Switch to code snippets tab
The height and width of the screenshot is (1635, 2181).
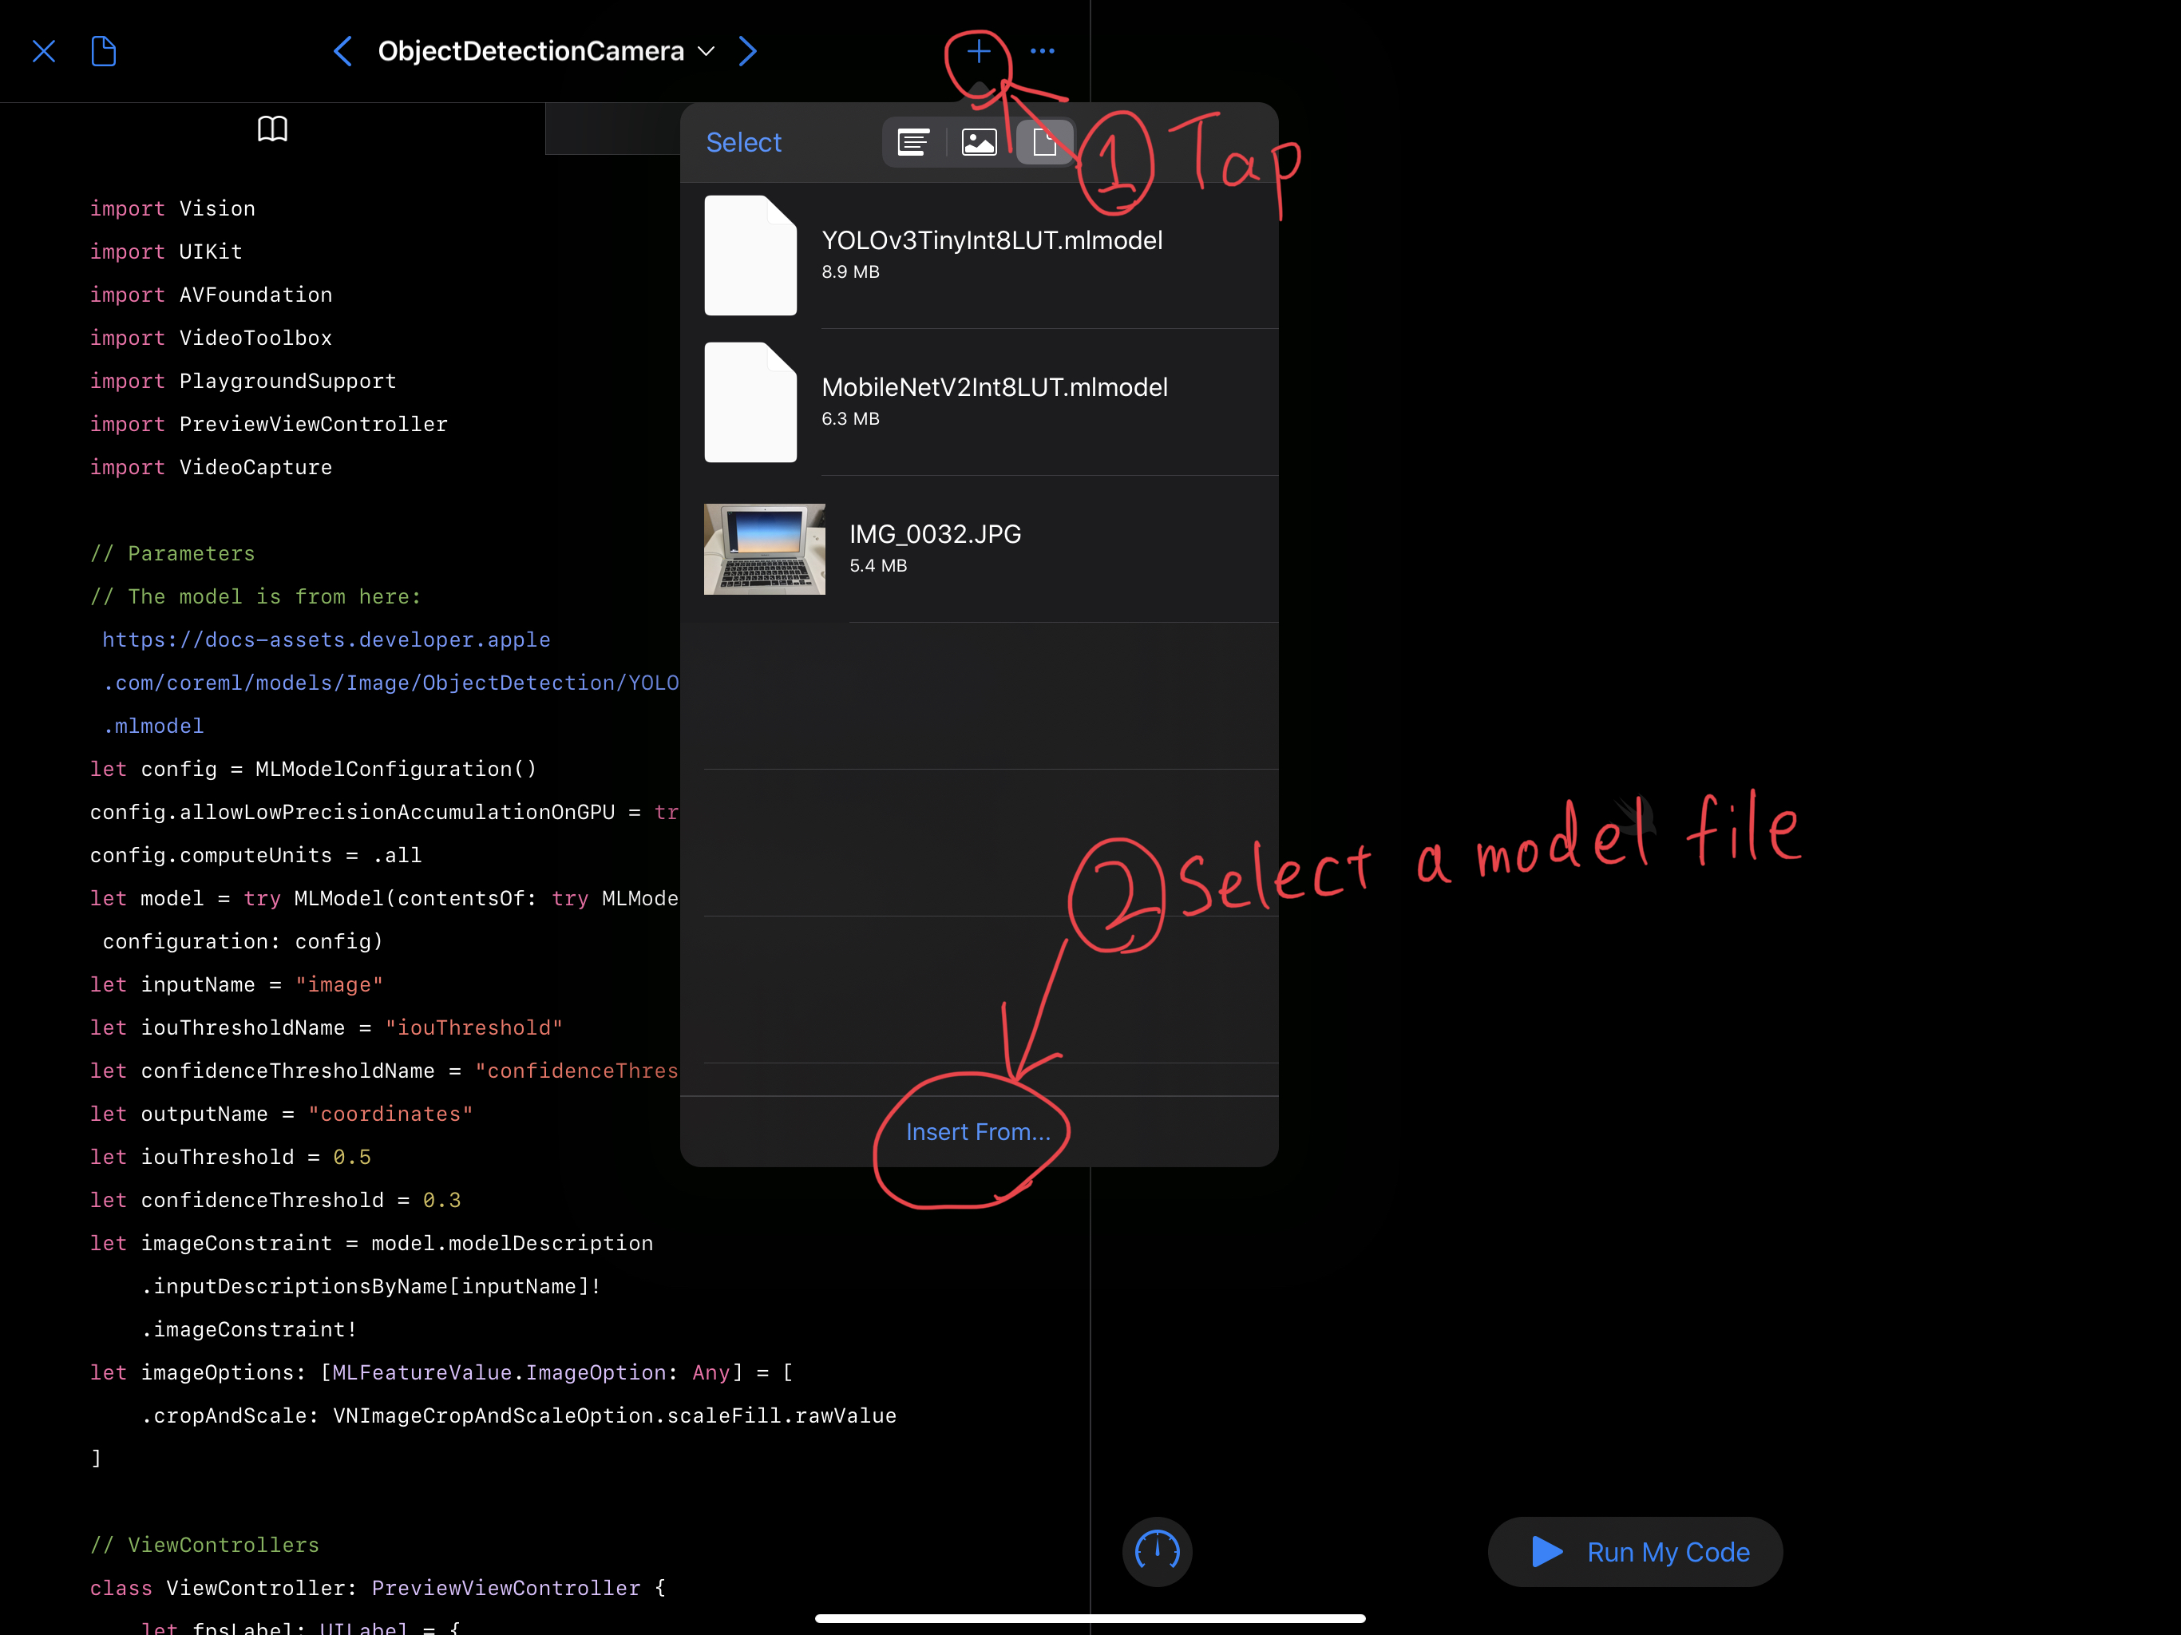pyautogui.click(x=913, y=143)
